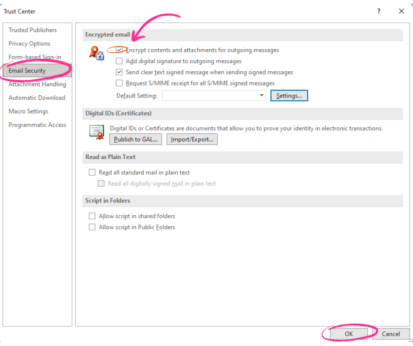Enable request S/MIME receipt for signed messages
413x346 pixels.
(x=119, y=83)
